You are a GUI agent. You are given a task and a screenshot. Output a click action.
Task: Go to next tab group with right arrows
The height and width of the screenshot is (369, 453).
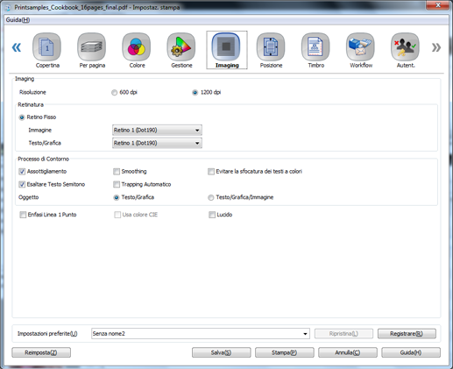click(x=436, y=47)
